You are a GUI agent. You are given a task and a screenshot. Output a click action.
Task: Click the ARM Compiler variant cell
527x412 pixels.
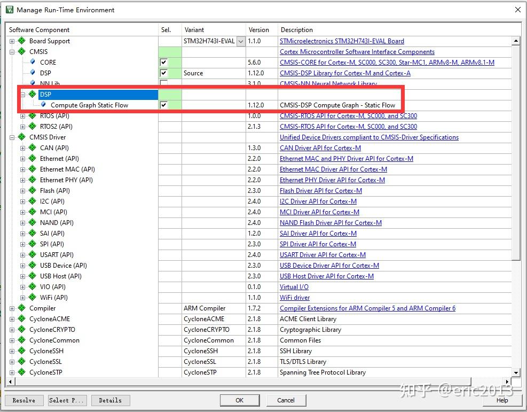[x=214, y=308]
